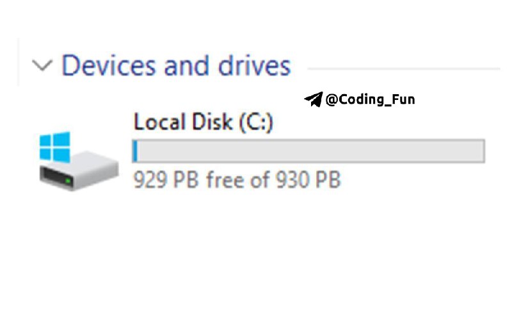
Task: Click the word free in capacity text
Action: click(229, 179)
